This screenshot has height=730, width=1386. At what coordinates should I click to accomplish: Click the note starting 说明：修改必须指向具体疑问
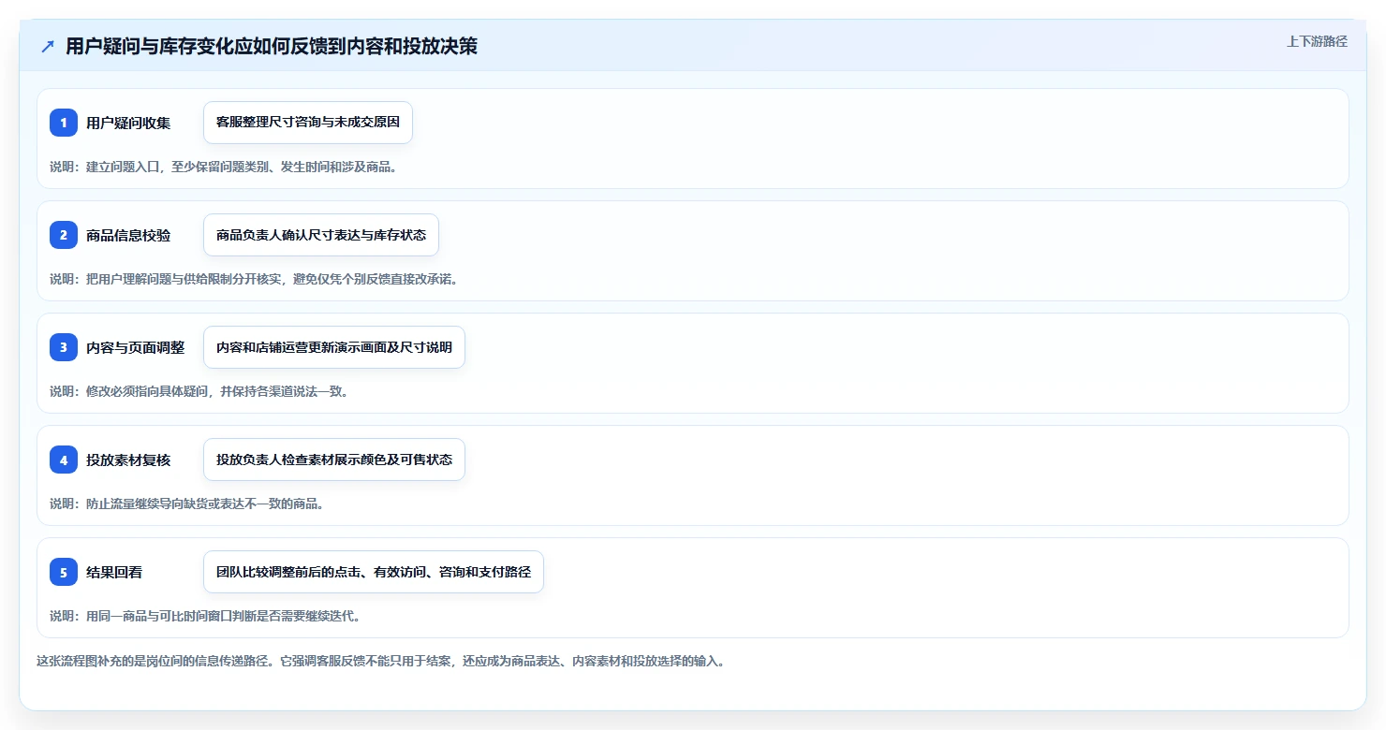point(199,391)
